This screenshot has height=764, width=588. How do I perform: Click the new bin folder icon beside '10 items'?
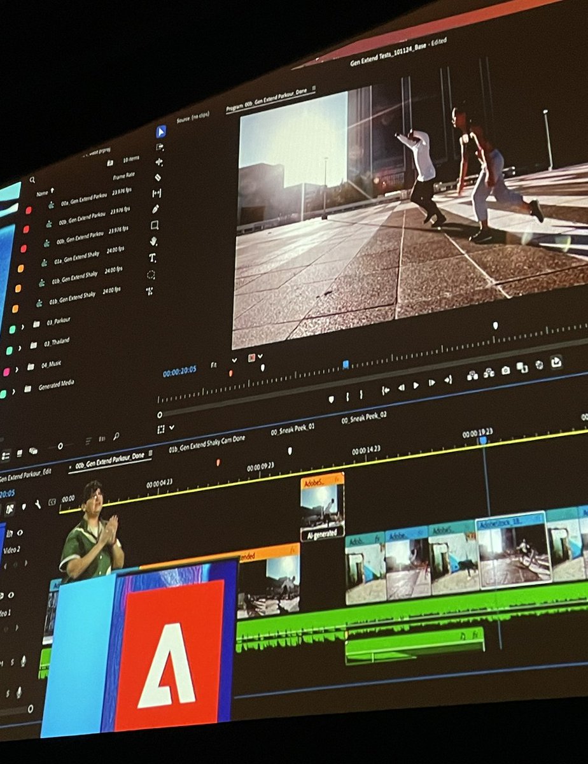click(110, 163)
